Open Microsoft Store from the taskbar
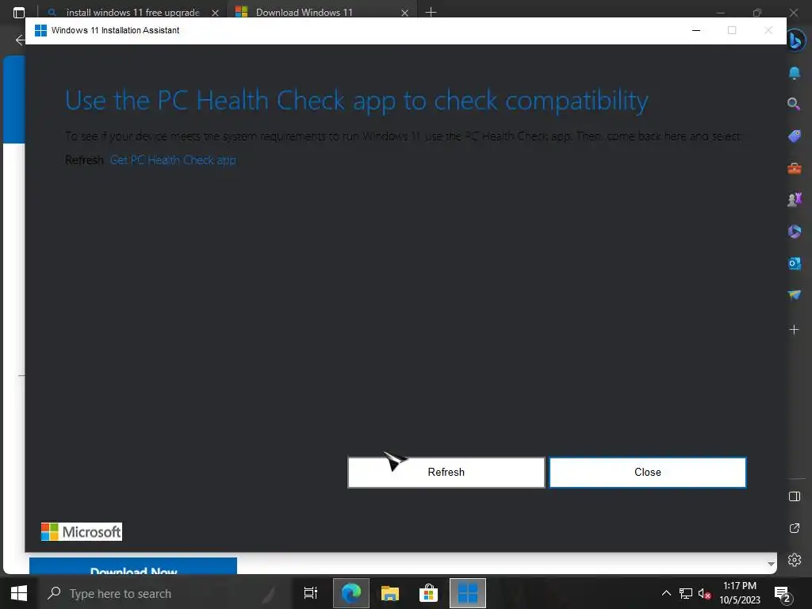The height and width of the screenshot is (609, 812). click(429, 593)
